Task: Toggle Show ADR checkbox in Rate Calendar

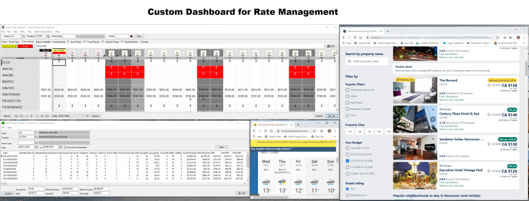Action: (35, 46)
